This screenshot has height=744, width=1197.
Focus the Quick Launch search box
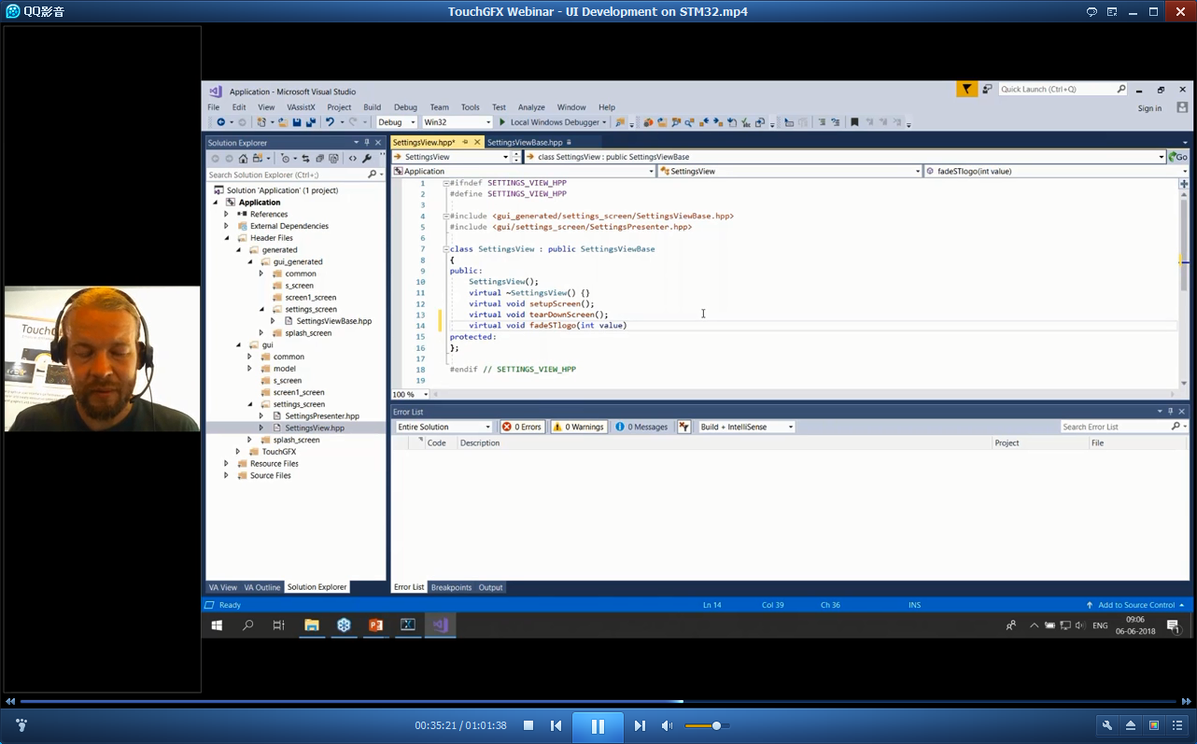(x=1063, y=89)
